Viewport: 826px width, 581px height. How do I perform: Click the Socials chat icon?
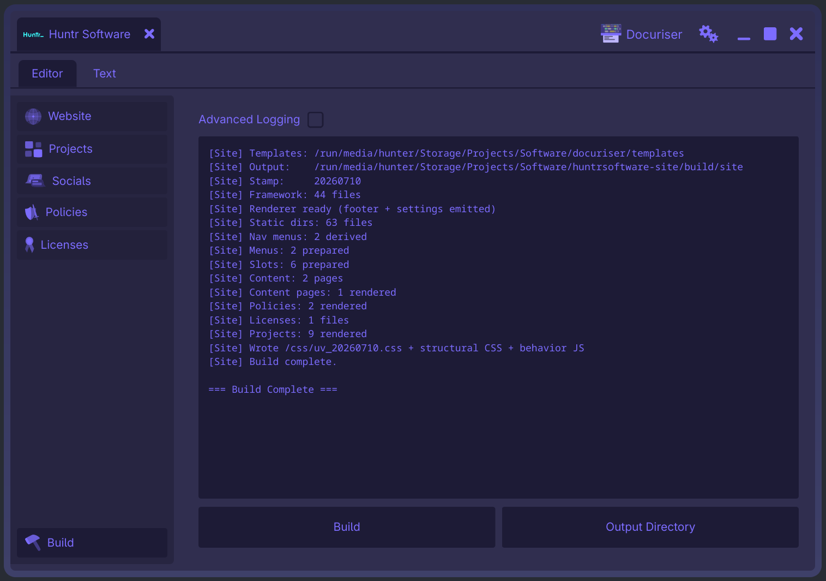pyautogui.click(x=35, y=181)
